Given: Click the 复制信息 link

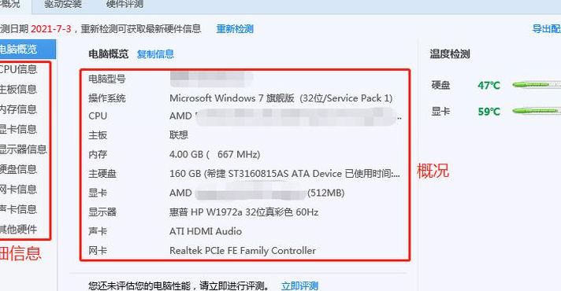Looking at the screenshot, I should (x=155, y=54).
